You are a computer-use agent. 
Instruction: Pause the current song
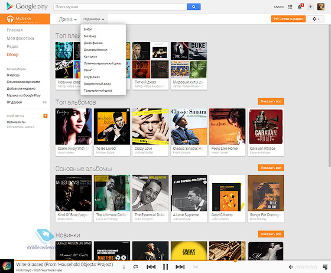165,267
